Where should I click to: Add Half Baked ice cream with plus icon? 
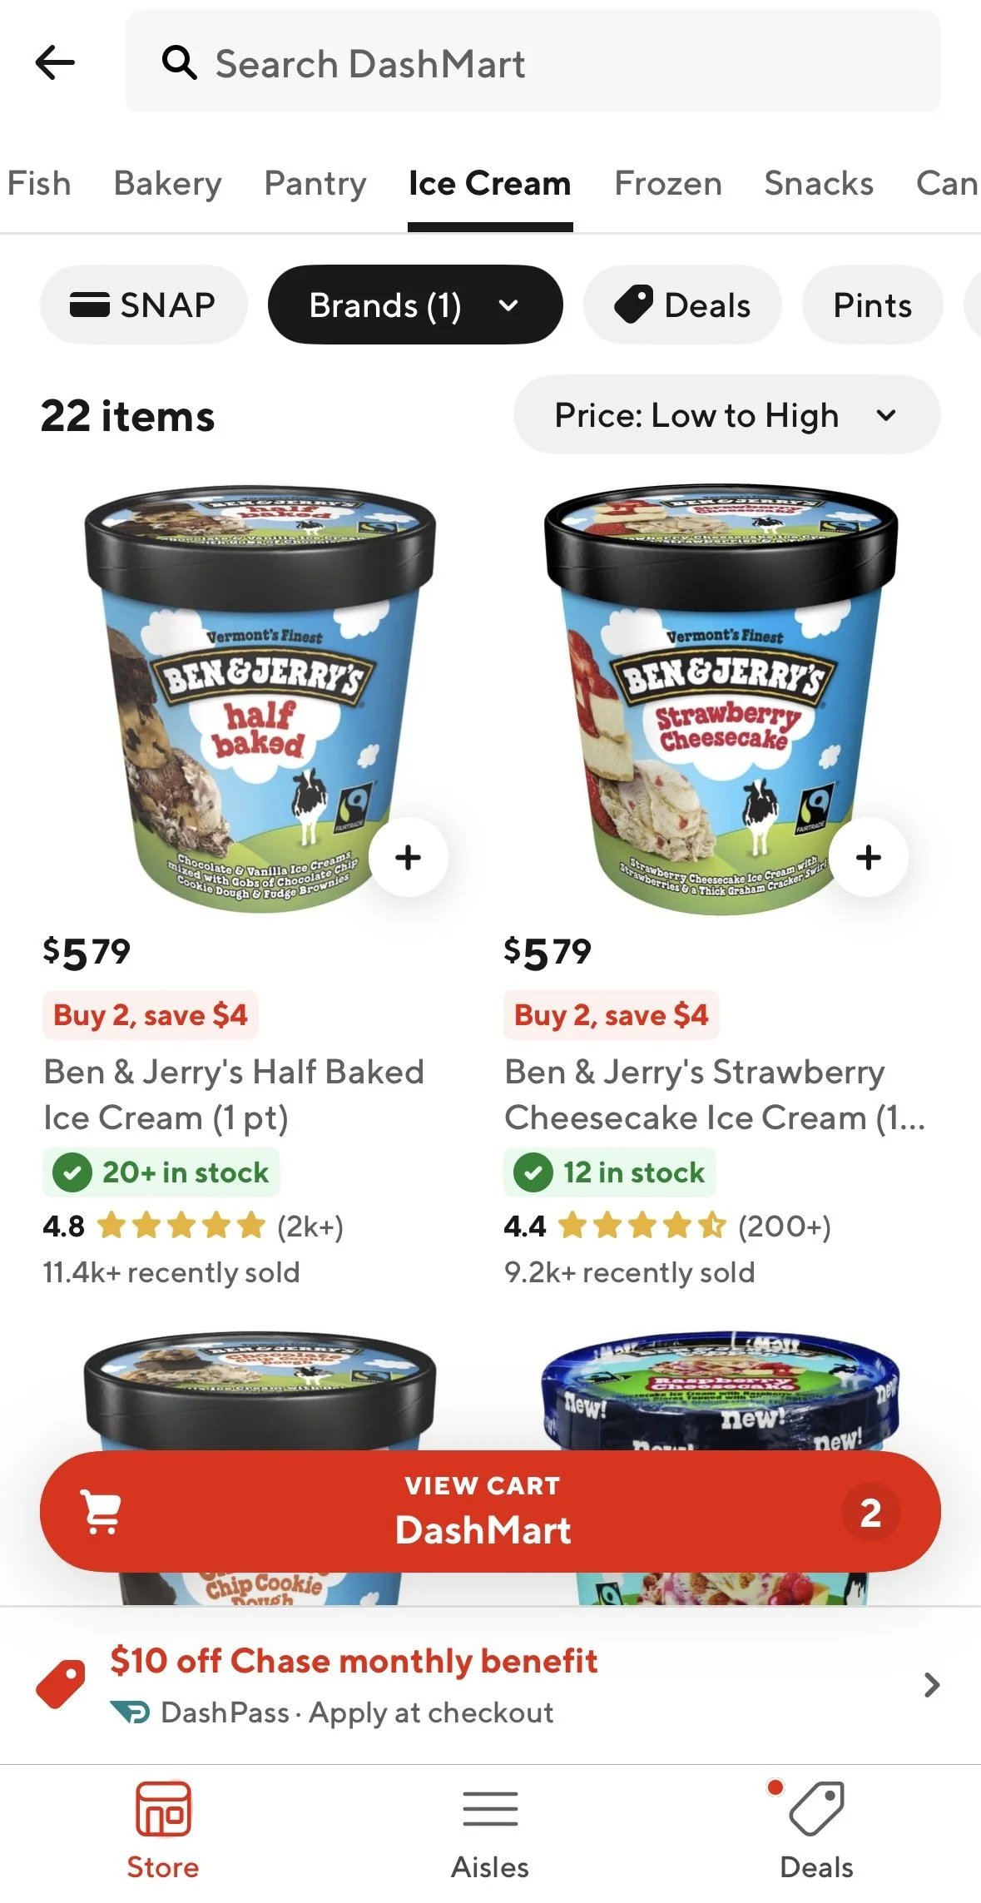coord(408,857)
